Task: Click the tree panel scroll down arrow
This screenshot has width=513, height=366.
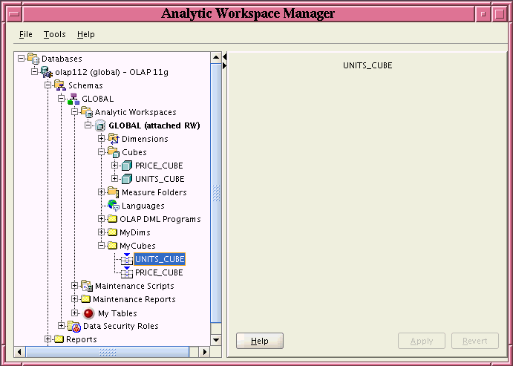Action: tap(217, 339)
